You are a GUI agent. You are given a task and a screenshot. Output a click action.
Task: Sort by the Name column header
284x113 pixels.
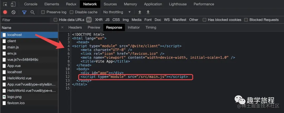pyautogui.click(x=29, y=27)
